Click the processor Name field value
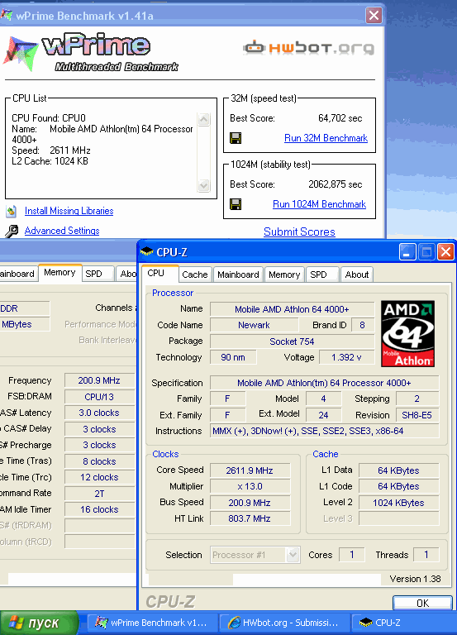The width and height of the screenshot is (457, 635). (x=292, y=309)
